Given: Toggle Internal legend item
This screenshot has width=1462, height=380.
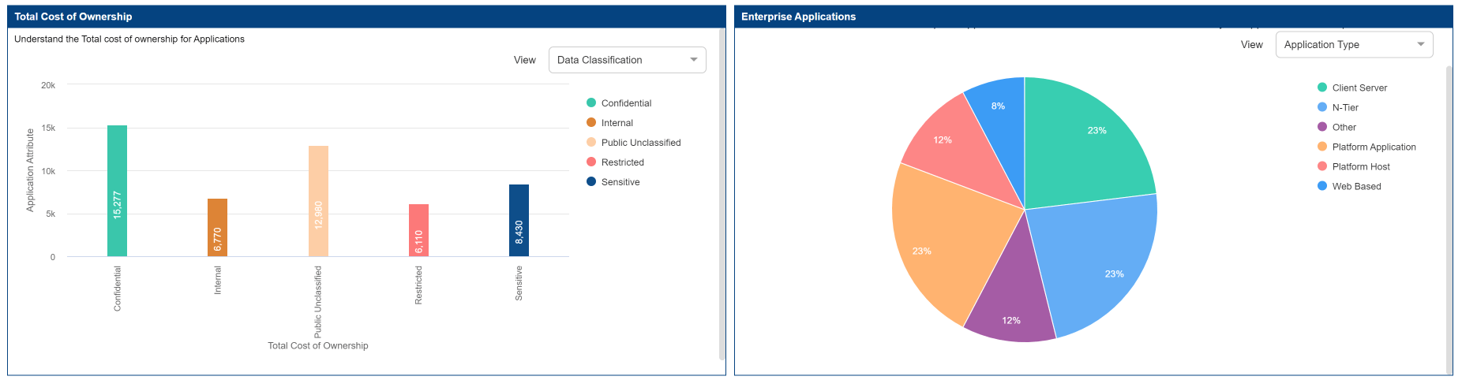Looking at the screenshot, I should click(x=609, y=123).
